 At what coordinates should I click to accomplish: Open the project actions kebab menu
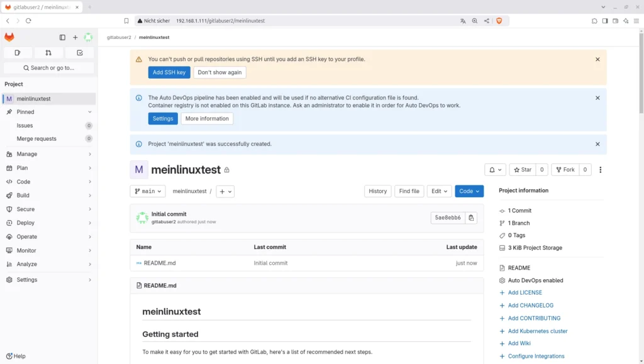tap(601, 170)
